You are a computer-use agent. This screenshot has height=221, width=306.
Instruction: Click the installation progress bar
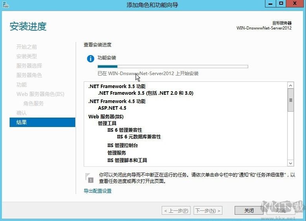pyautogui.click(x=173, y=66)
